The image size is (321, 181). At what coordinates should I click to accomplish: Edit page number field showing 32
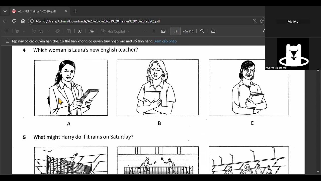point(175,31)
